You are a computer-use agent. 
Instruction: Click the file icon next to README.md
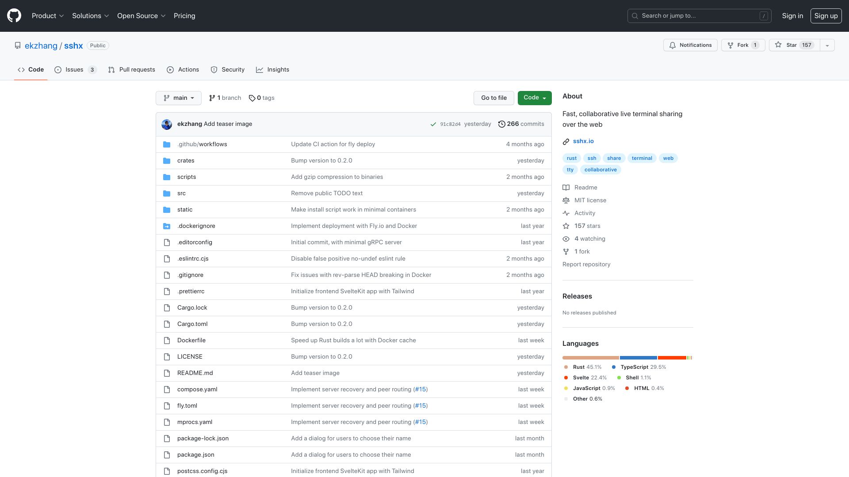click(167, 373)
